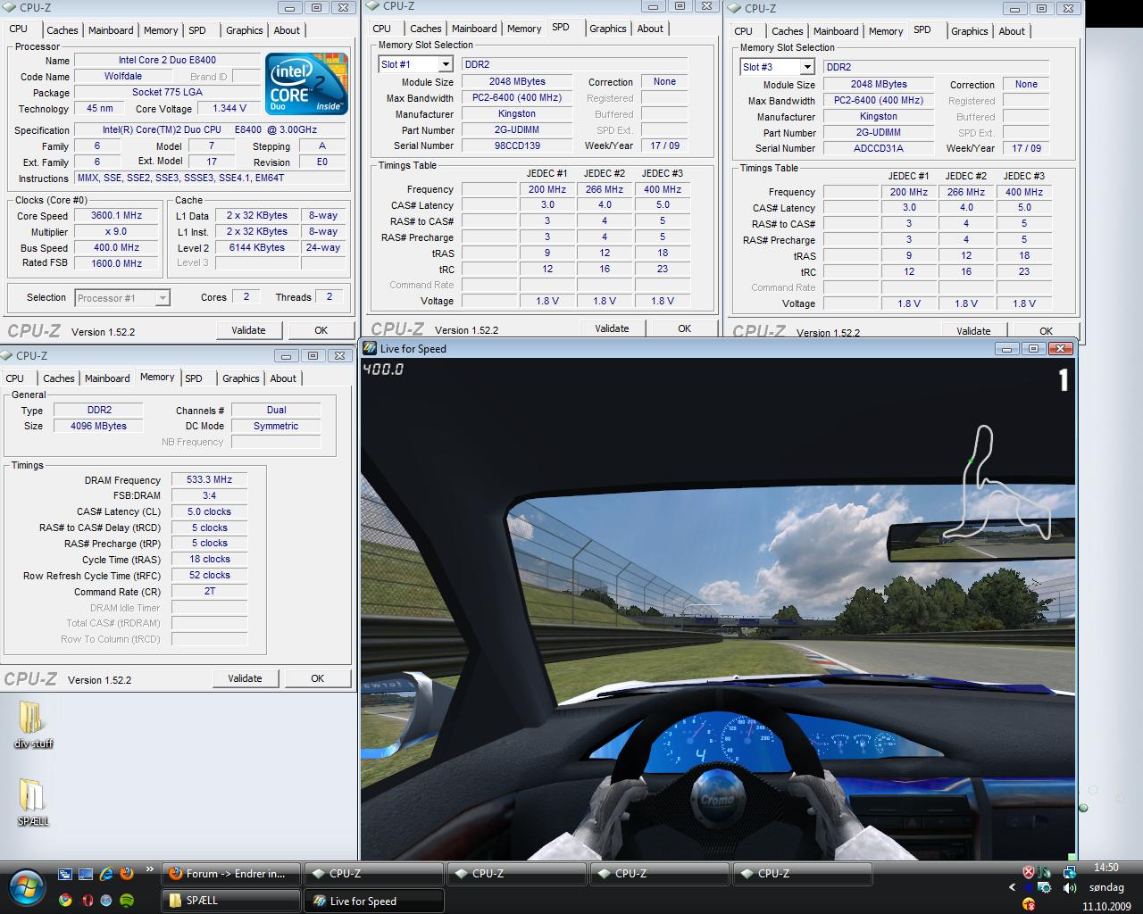
Task: Click Validate in Memory tab window
Action: point(245,678)
